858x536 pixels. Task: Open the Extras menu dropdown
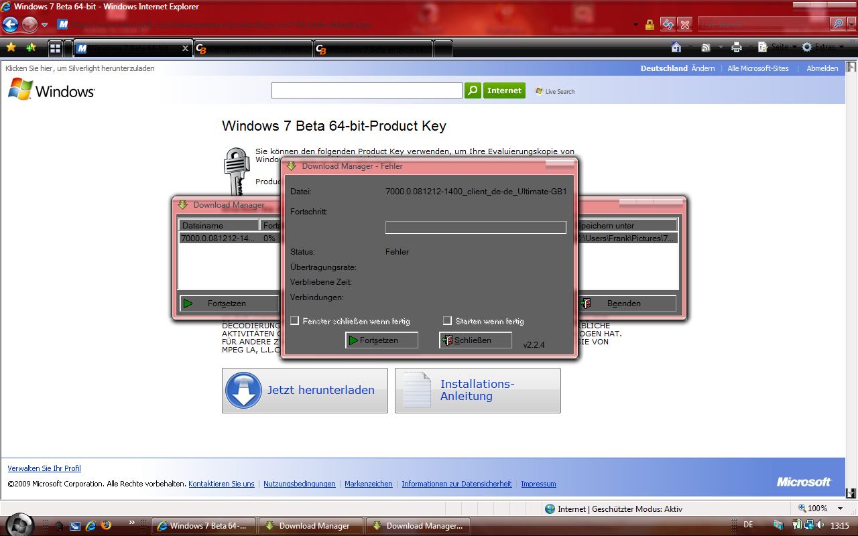841,47
